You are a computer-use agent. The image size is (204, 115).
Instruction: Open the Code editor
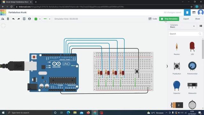coord(153,19)
